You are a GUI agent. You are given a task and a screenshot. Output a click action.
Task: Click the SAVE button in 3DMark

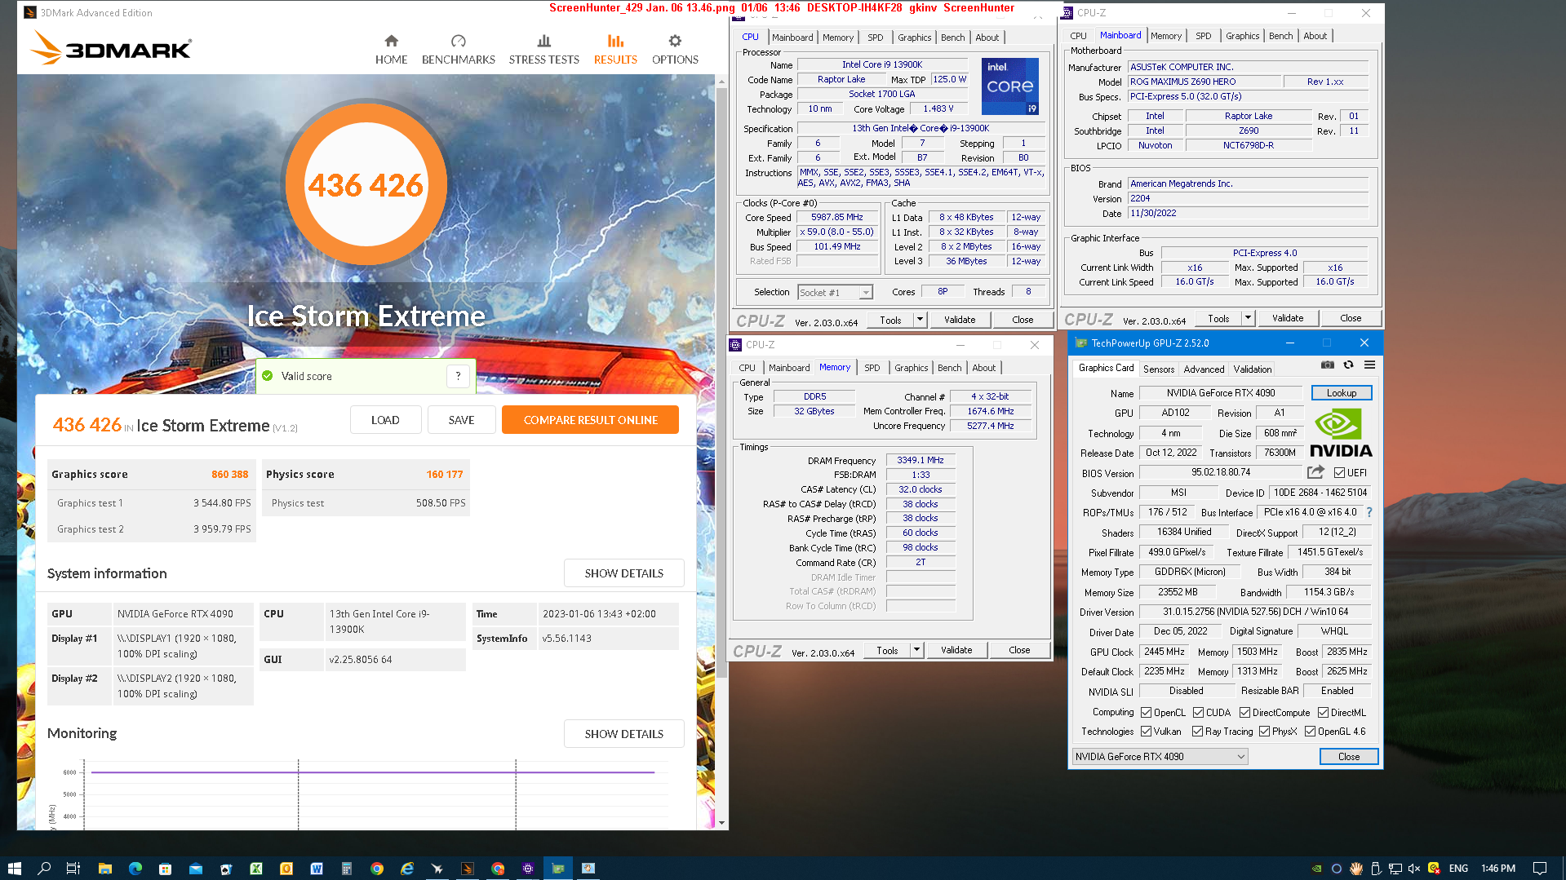click(461, 420)
